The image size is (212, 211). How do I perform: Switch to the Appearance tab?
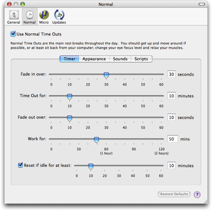click(94, 59)
